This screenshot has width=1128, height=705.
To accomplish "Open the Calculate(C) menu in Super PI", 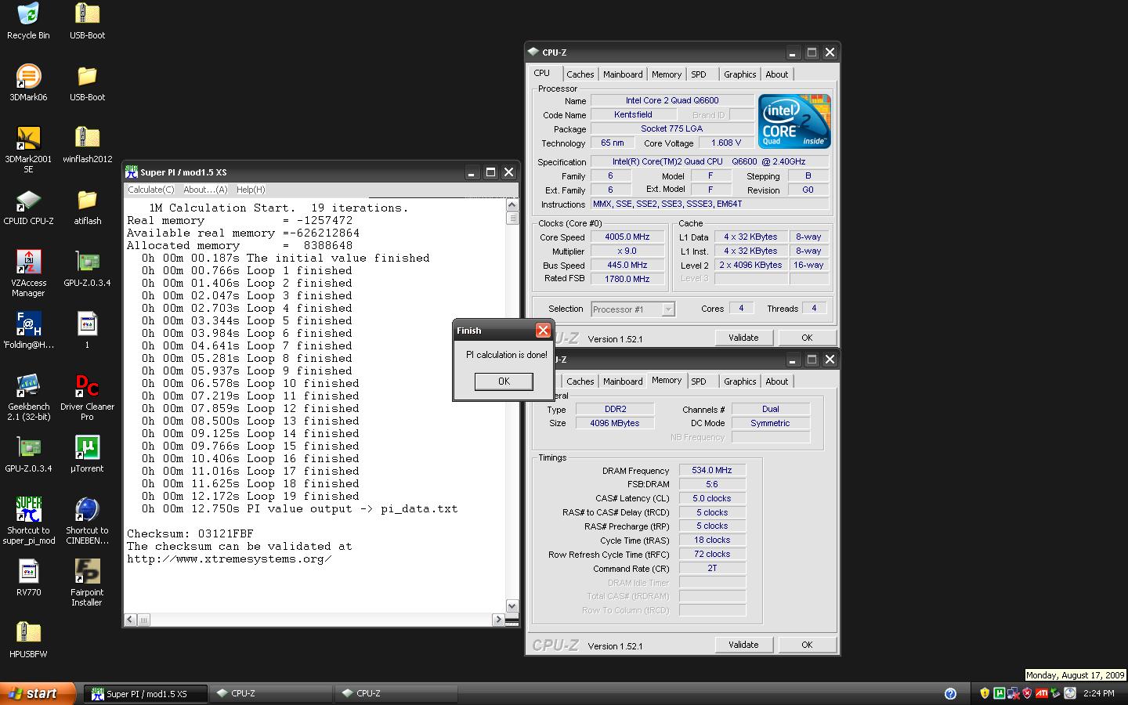I will (x=150, y=190).
